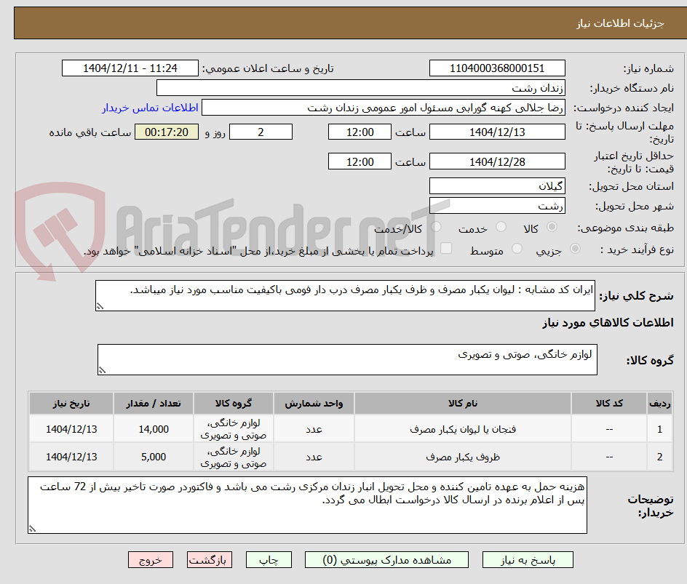Click the خروج exit button
The image size is (687, 584).
pos(151,560)
